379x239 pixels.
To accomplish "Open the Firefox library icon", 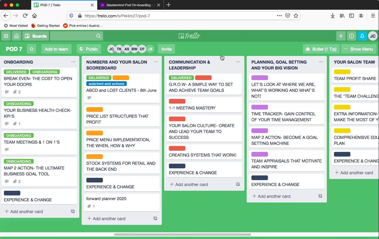I will [x=342, y=16].
